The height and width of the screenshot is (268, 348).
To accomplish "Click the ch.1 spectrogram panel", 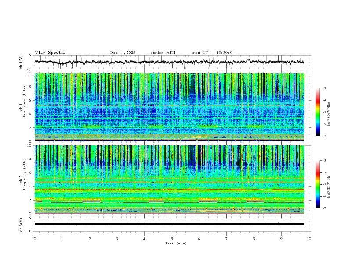I will (170, 107).
